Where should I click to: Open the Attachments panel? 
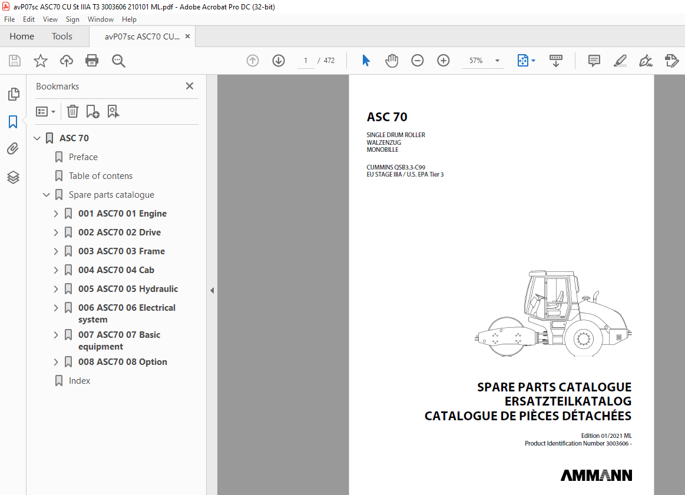click(x=14, y=148)
